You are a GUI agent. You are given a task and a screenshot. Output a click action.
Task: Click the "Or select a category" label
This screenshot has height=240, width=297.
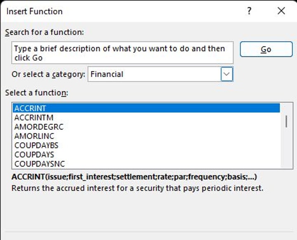49,75
